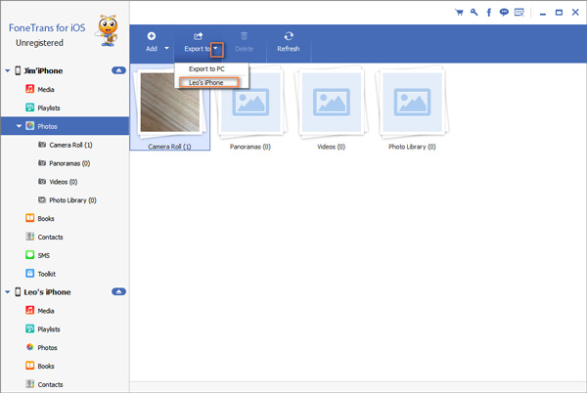The height and width of the screenshot is (393, 587).
Task: Eject Jim'iPhone with blue arrow button
Action: [118, 70]
